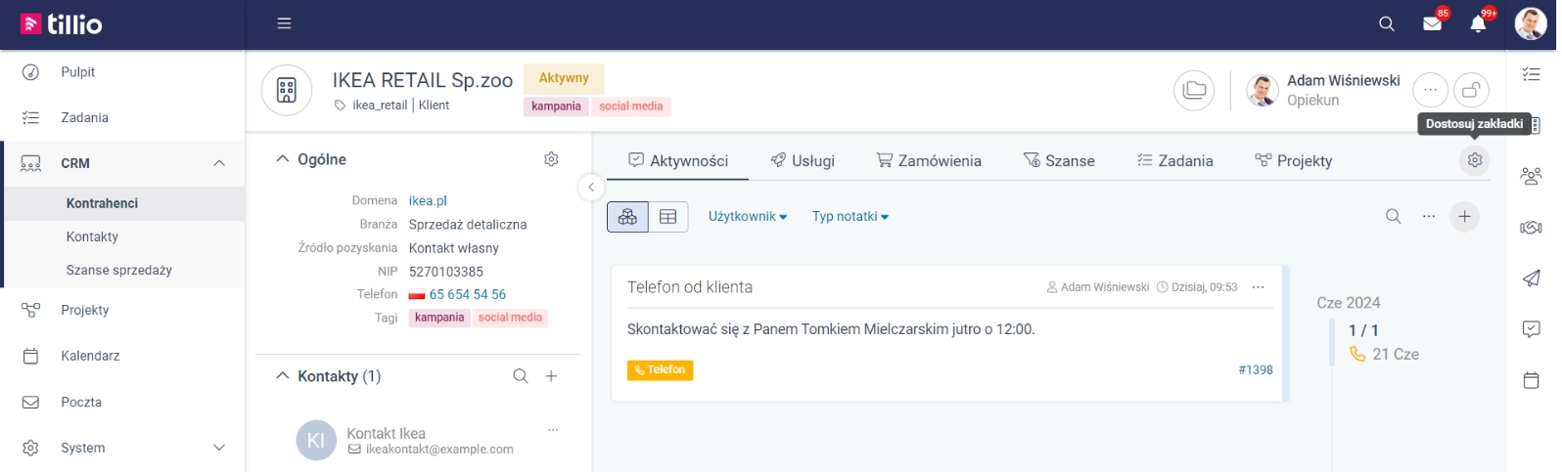
Task: Switch to the Zadania tab
Action: tap(1174, 161)
